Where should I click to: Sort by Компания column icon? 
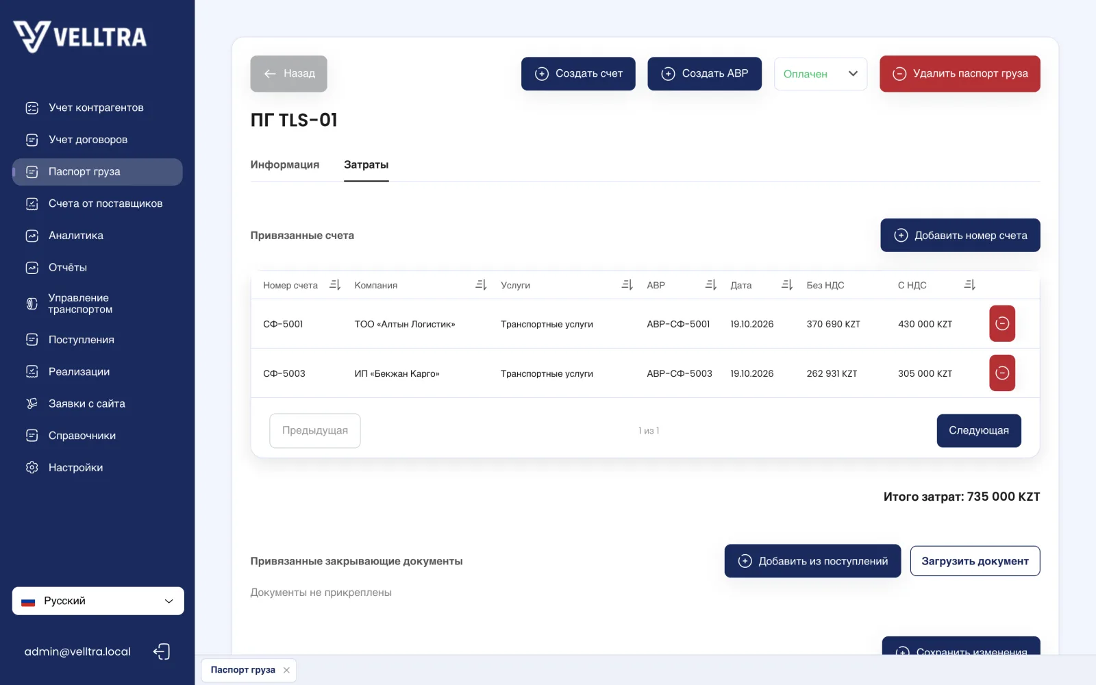pyautogui.click(x=481, y=285)
